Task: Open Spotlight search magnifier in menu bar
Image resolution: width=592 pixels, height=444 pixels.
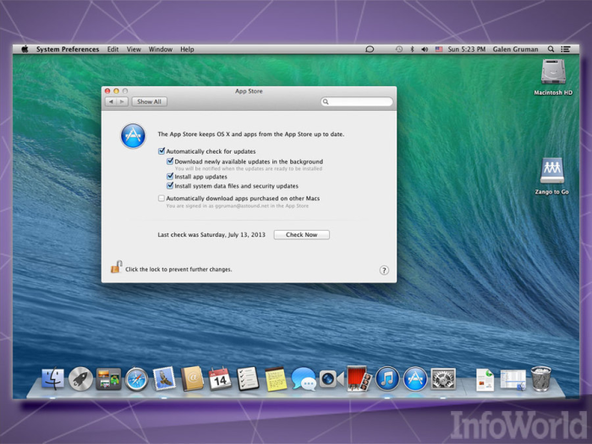Action: [x=551, y=49]
